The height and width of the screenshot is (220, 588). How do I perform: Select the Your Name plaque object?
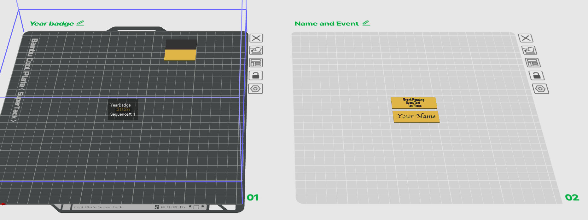point(416,116)
